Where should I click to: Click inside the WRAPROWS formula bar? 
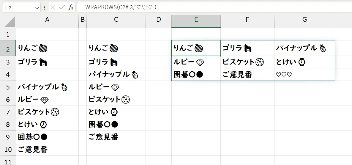(214, 7)
